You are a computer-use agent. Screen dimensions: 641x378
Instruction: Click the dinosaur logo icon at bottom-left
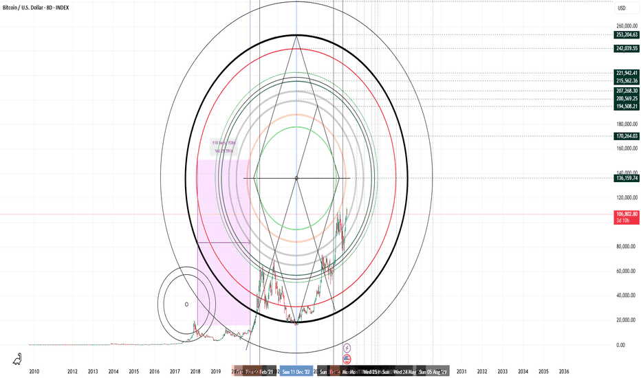[x=17, y=359]
